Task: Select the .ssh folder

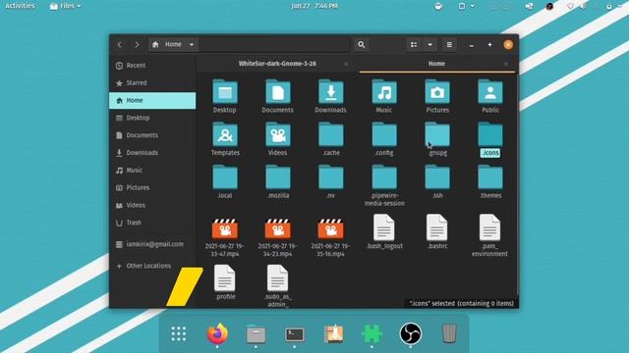Action: pyautogui.click(x=437, y=177)
